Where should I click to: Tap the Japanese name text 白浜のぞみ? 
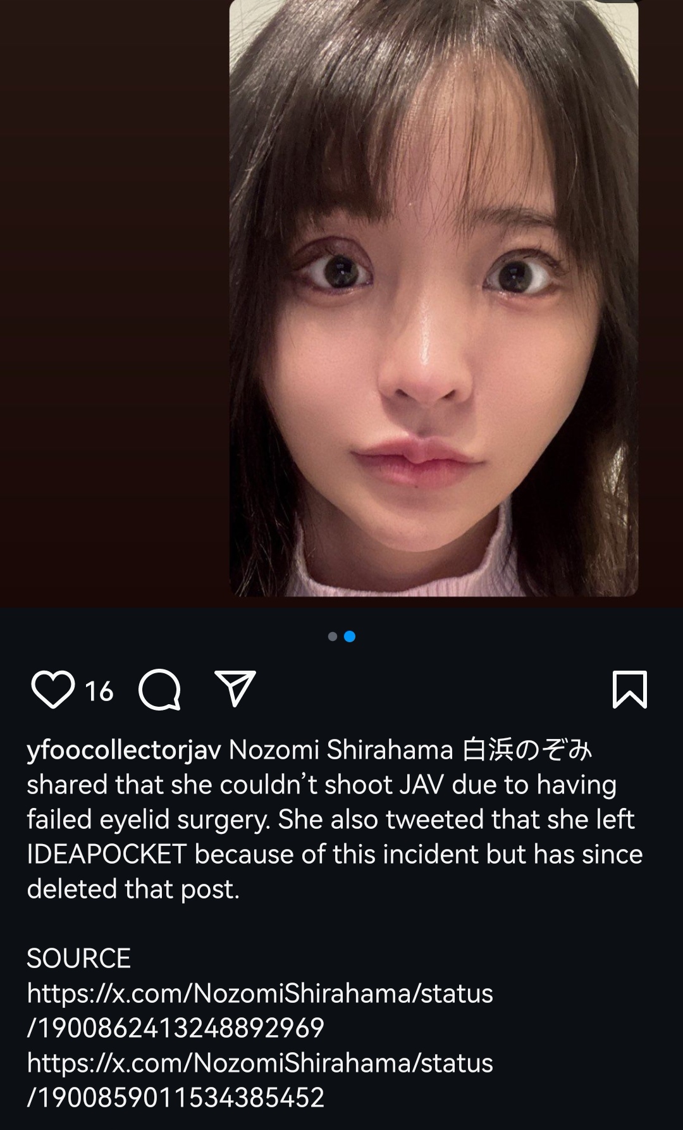(527, 750)
